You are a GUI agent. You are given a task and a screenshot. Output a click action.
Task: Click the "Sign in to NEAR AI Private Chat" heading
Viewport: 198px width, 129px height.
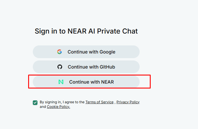tap(86, 31)
